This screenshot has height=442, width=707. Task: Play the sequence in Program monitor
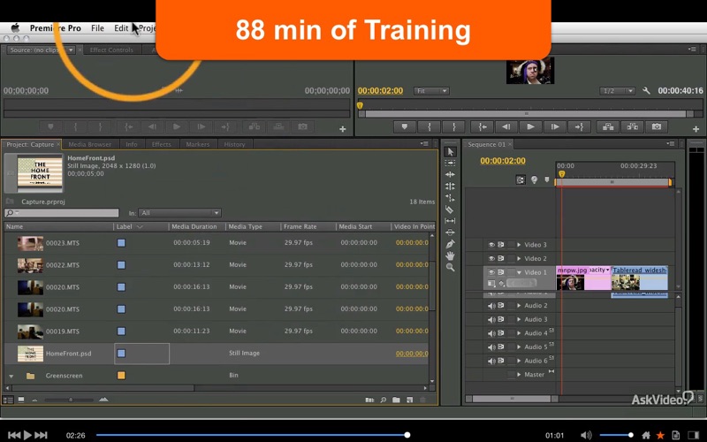click(x=531, y=127)
